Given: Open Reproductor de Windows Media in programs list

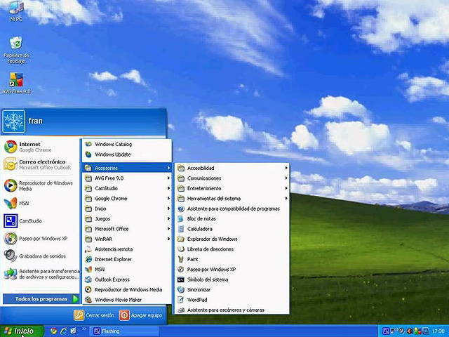Looking at the screenshot, I should coord(127,290).
